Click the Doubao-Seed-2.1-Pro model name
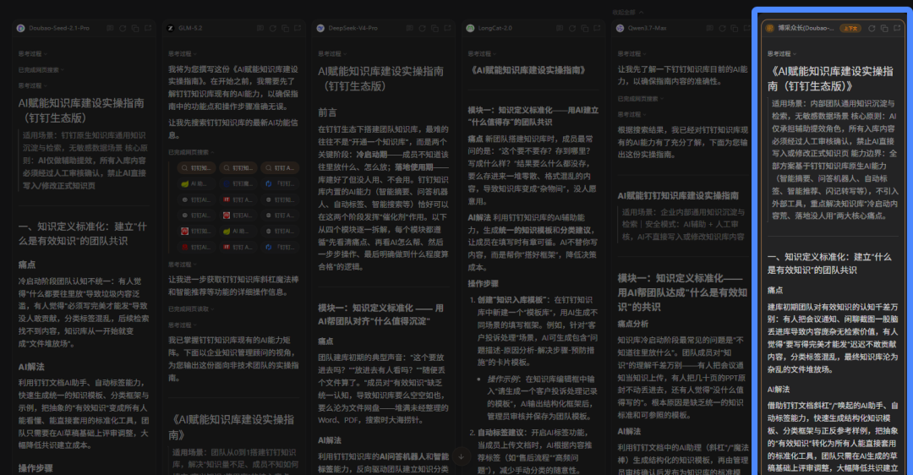This screenshot has width=913, height=475. click(x=59, y=28)
